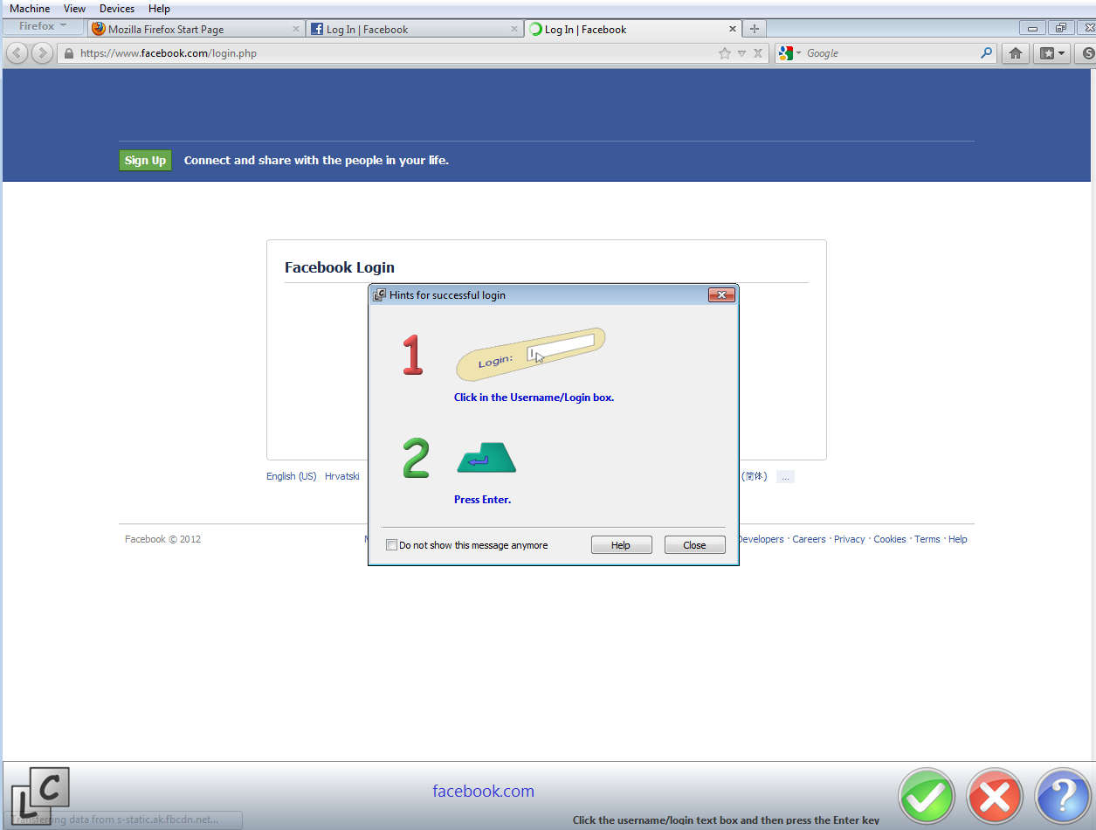Image resolution: width=1096 pixels, height=830 pixels.
Task: Click the red X cancel button
Action: tap(995, 797)
